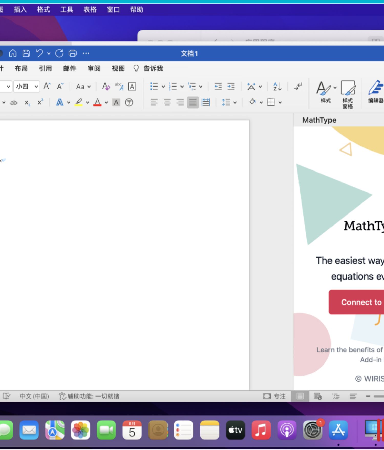Open the 样式窗格 styles pane

[348, 94]
